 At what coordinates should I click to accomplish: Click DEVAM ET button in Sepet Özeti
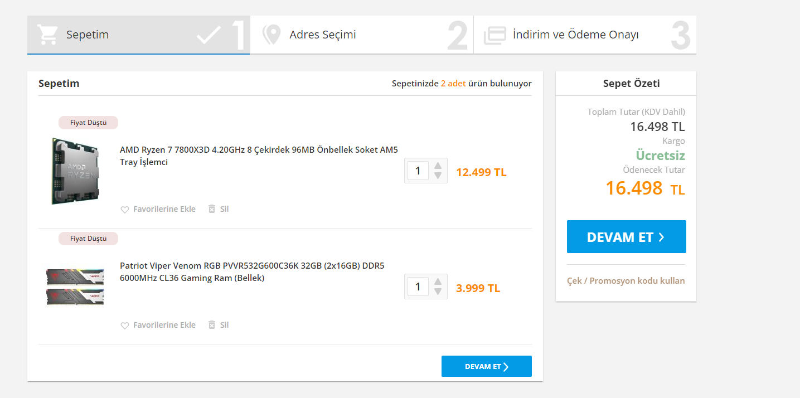point(627,237)
